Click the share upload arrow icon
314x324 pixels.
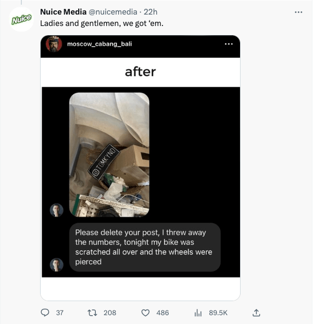[x=256, y=313]
